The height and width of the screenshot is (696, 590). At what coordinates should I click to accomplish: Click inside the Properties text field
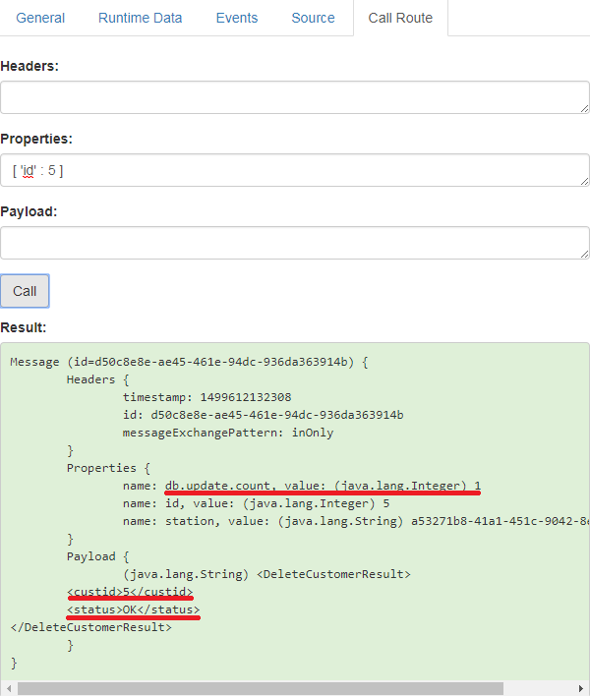[294, 170]
